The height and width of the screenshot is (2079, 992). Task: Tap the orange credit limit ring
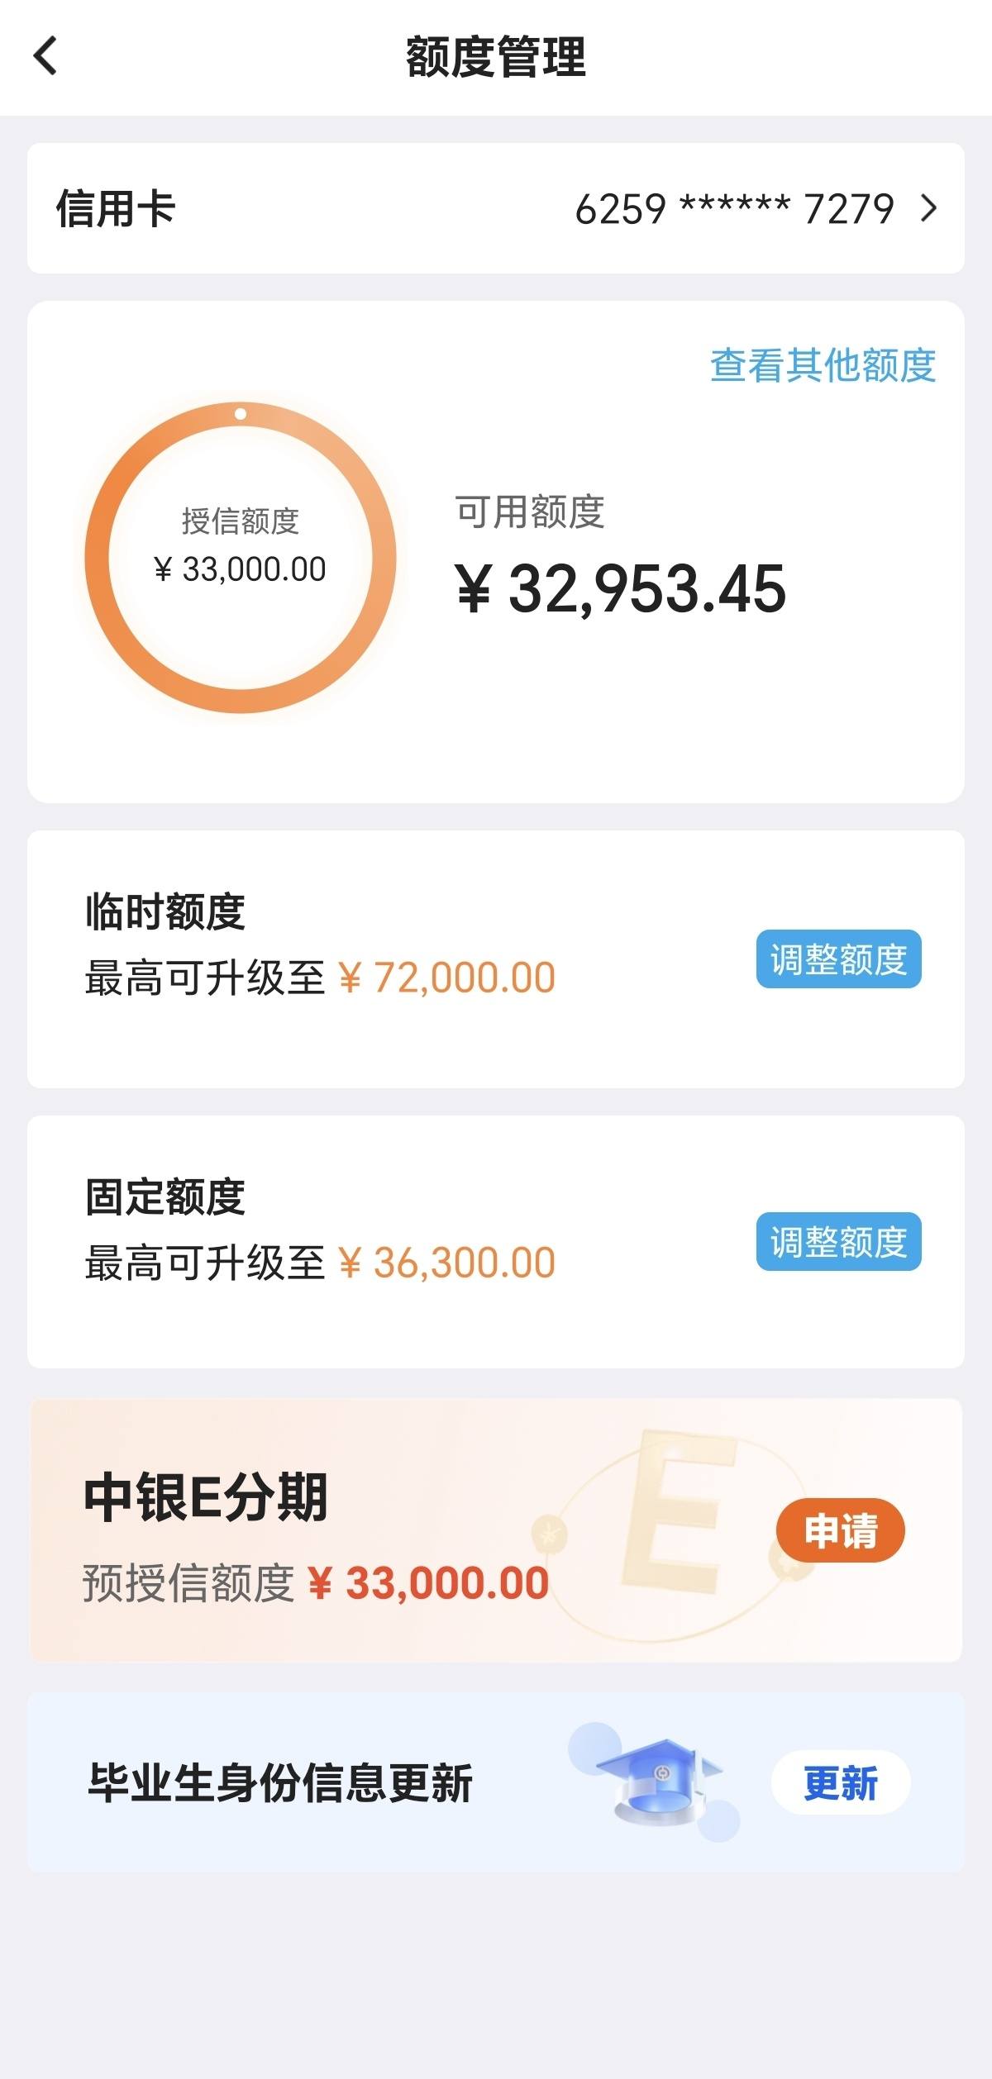[241, 558]
